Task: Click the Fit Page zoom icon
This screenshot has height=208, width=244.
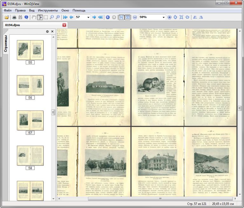Action: tap(181, 17)
